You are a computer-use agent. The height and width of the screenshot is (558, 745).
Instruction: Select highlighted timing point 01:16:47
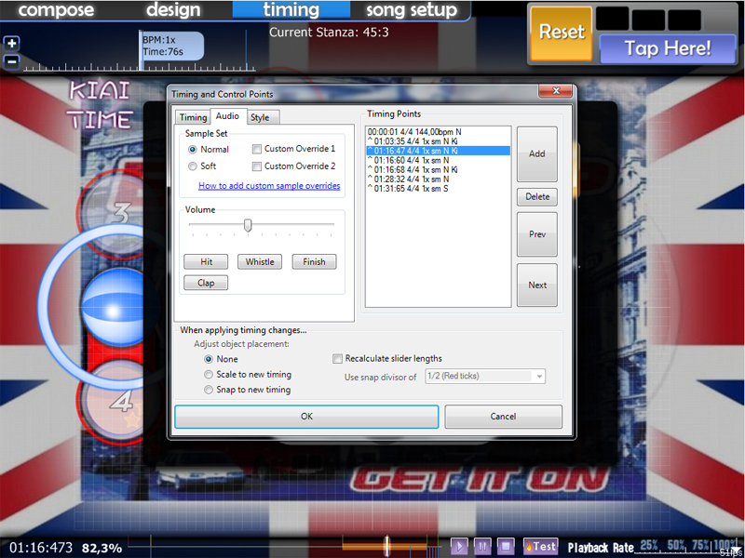[438, 151]
